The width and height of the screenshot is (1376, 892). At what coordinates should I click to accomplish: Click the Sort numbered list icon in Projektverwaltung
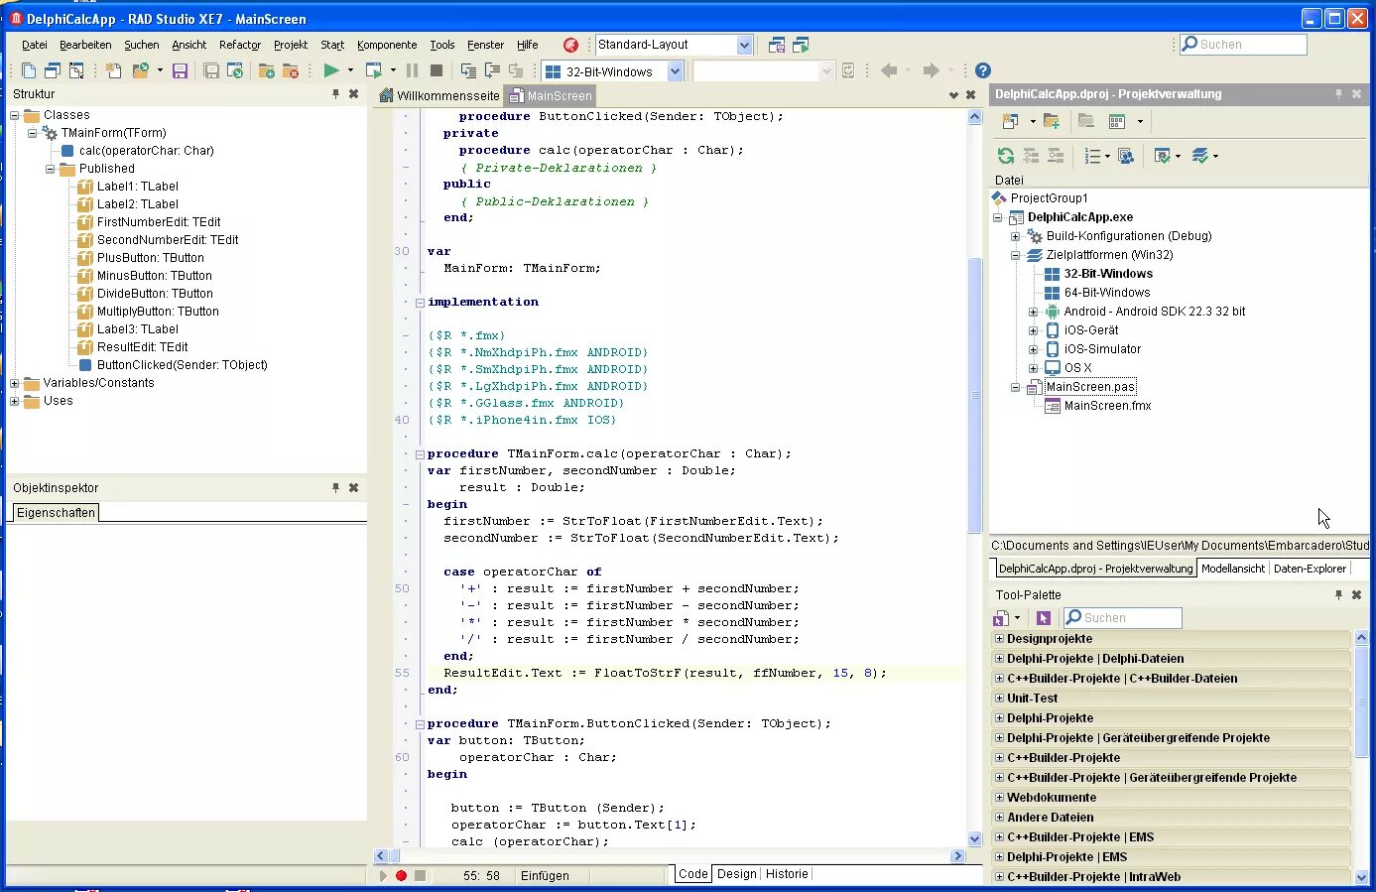[x=1092, y=156]
